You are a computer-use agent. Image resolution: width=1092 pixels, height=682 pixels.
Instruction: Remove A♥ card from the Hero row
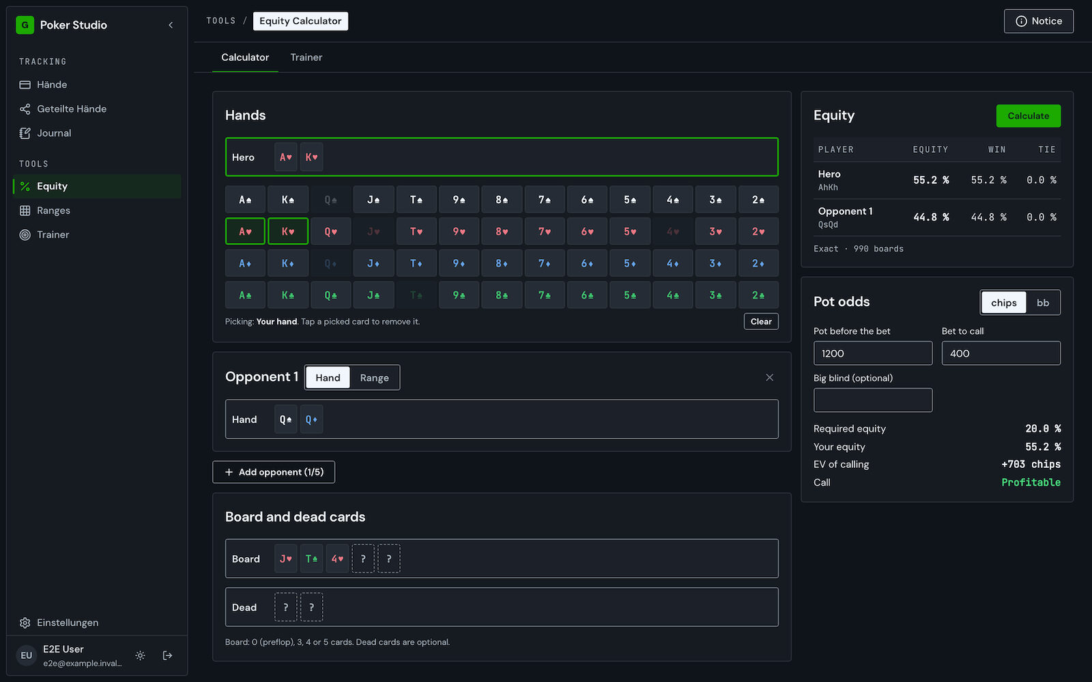[x=286, y=158]
